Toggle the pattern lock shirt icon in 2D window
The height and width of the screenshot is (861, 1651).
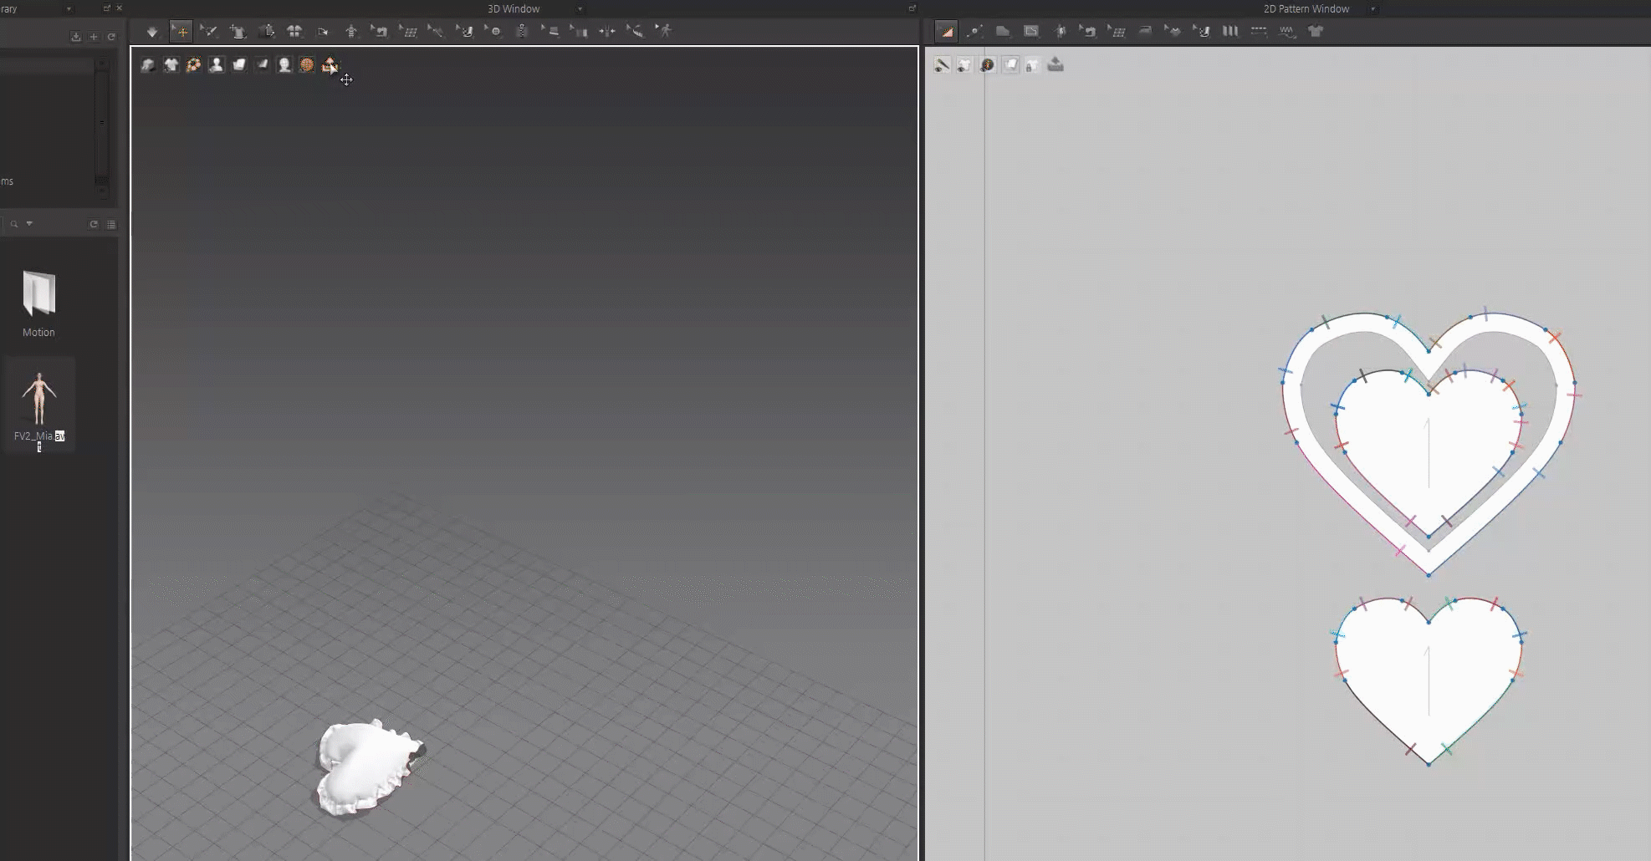click(1032, 65)
